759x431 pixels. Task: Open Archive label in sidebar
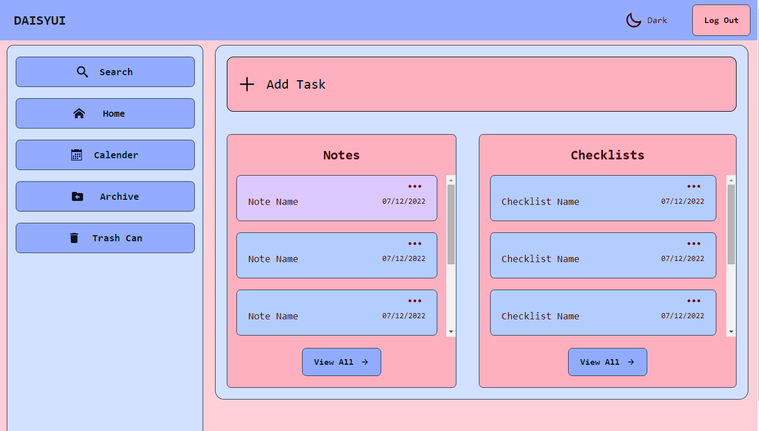(x=120, y=196)
